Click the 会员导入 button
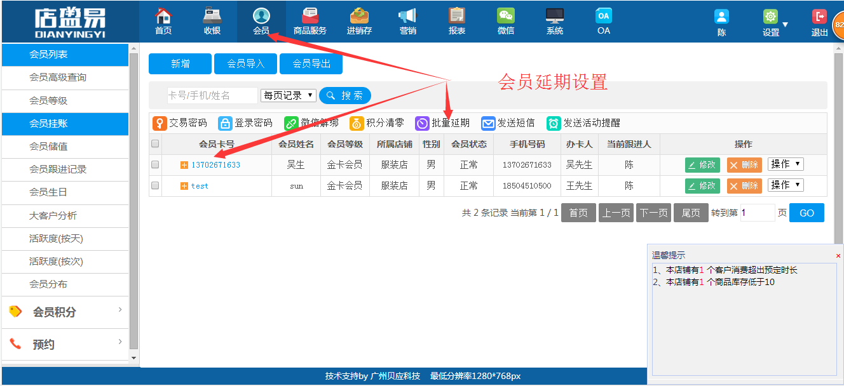The height and width of the screenshot is (386, 844). [x=245, y=64]
